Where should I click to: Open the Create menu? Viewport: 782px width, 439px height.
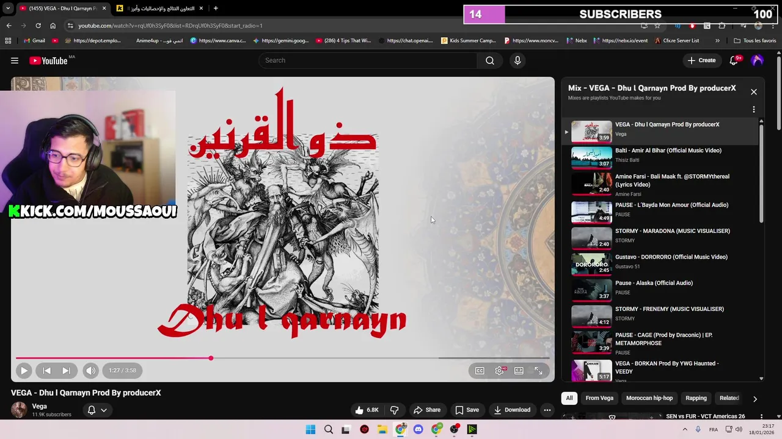701,60
